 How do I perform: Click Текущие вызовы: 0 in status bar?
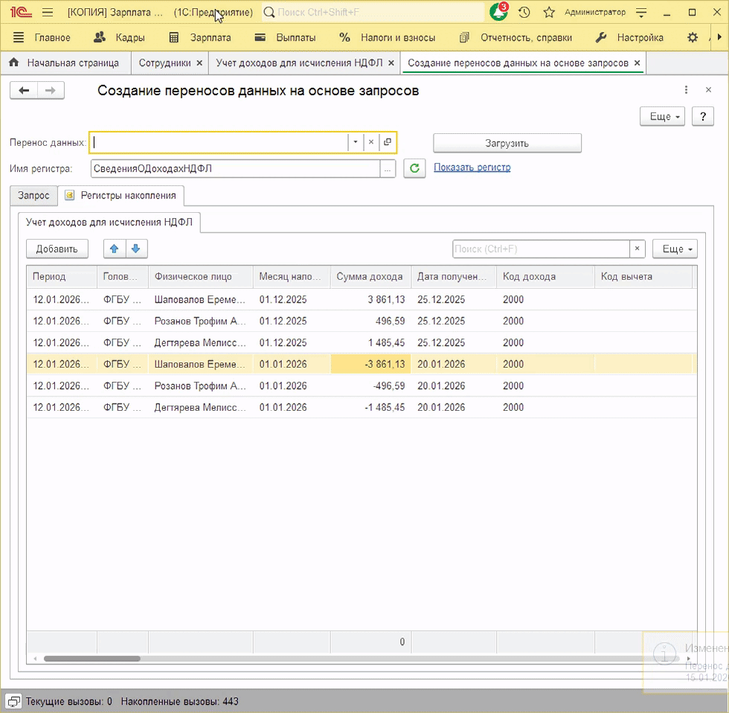pos(68,701)
